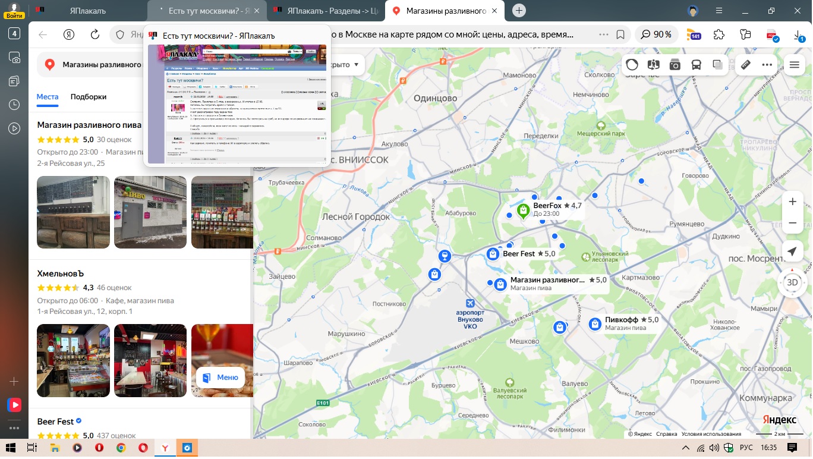Open the Yandex home button in toolbar
Viewport: 813px width, 459px height.
click(70, 34)
